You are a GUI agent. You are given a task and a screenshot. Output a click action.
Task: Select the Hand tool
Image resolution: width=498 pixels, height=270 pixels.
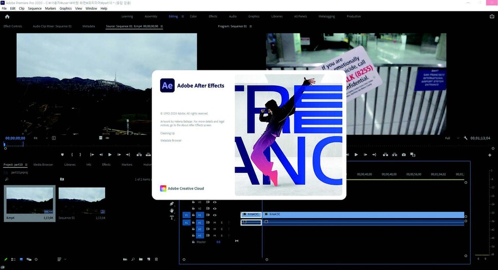(172, 210)
